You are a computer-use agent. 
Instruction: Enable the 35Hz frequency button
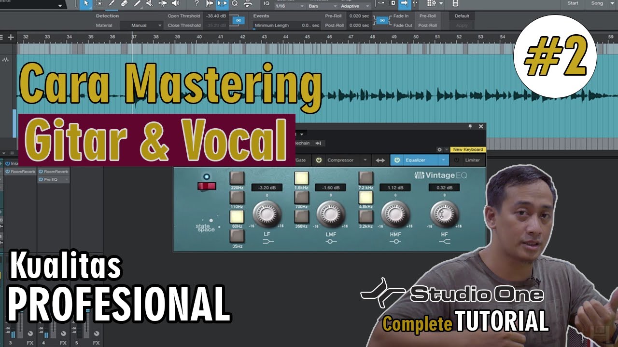[x=237, y=236]
